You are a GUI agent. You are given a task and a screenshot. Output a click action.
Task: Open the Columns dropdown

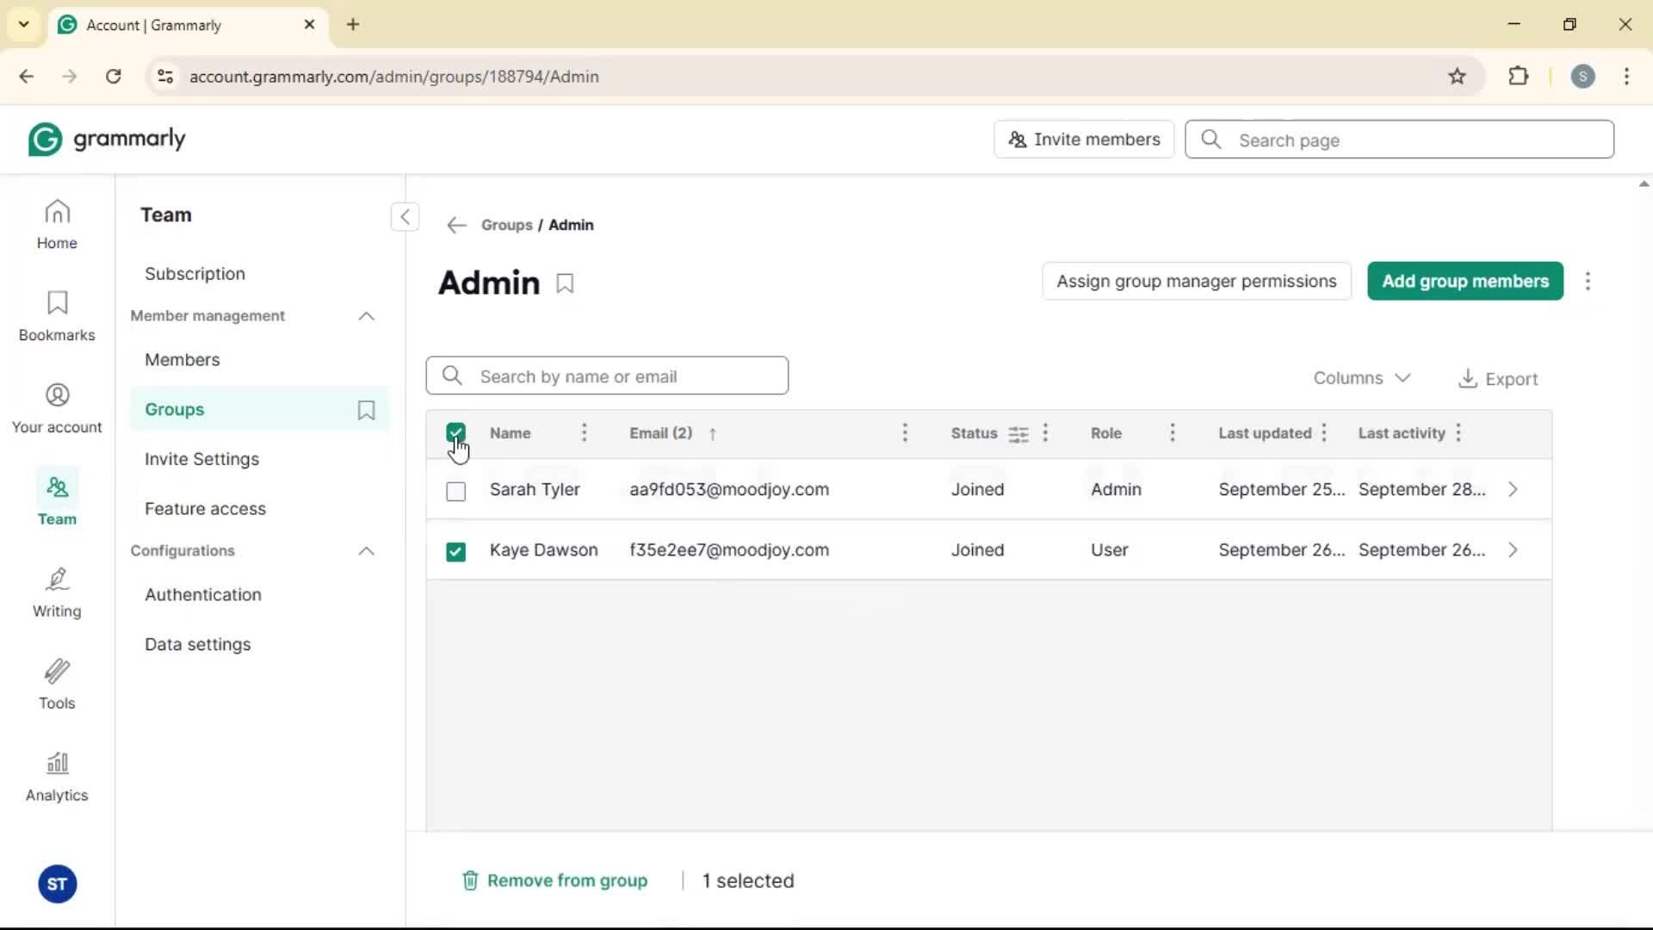[1361, 378]
